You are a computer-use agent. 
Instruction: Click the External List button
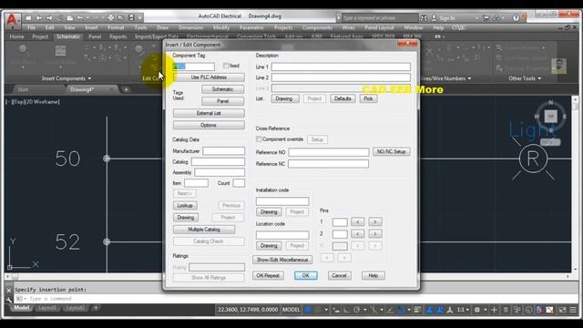point(209,113)
